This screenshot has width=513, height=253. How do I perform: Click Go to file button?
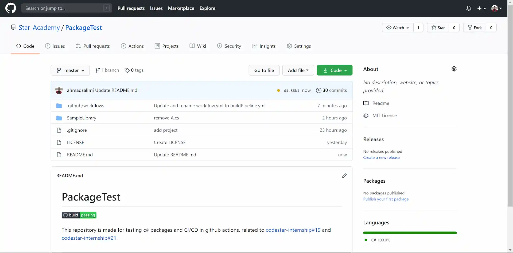(x=264, y=70)
